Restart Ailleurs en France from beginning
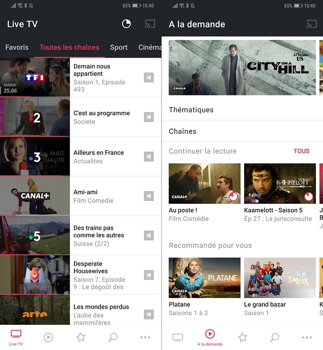Viewport: 323px width, 350px height. click(x=149, y=157)
